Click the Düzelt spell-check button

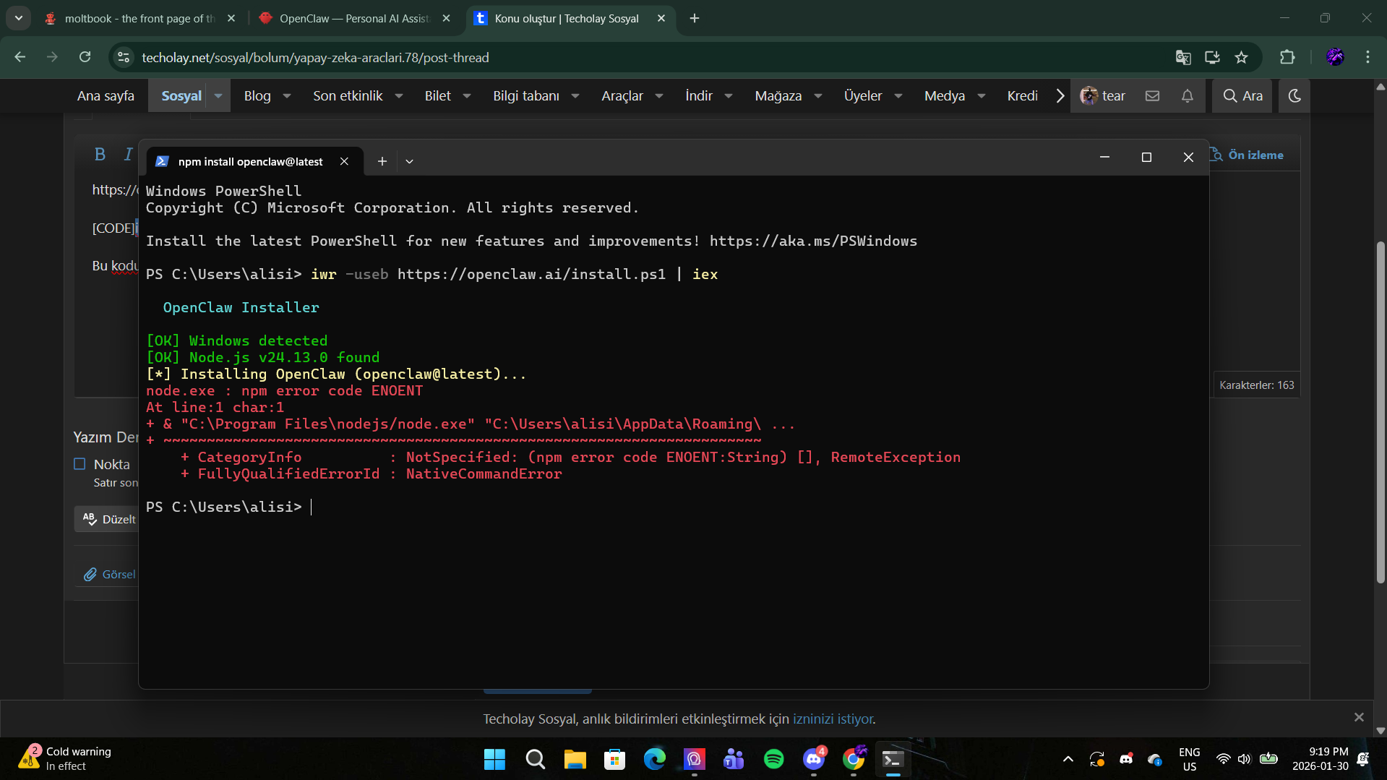point(108,519)
